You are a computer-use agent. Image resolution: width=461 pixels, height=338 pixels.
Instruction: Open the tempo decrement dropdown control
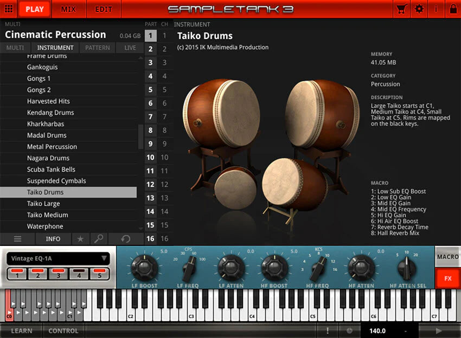404,330
